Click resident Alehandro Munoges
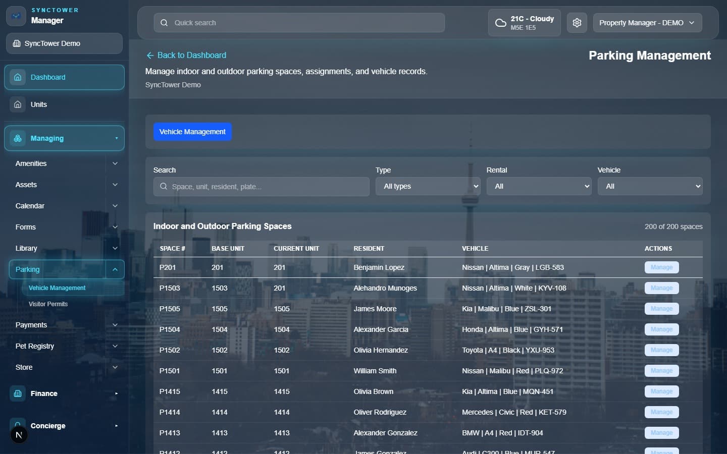Image resolution: width=727 pixels, height=454 pixels. [385, 288]
